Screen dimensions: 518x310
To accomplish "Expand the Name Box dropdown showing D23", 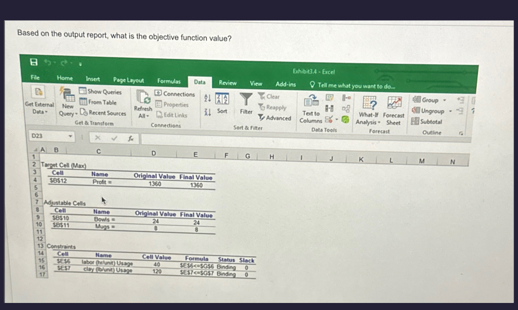I will pyautogui.click(x=70, y=136).
